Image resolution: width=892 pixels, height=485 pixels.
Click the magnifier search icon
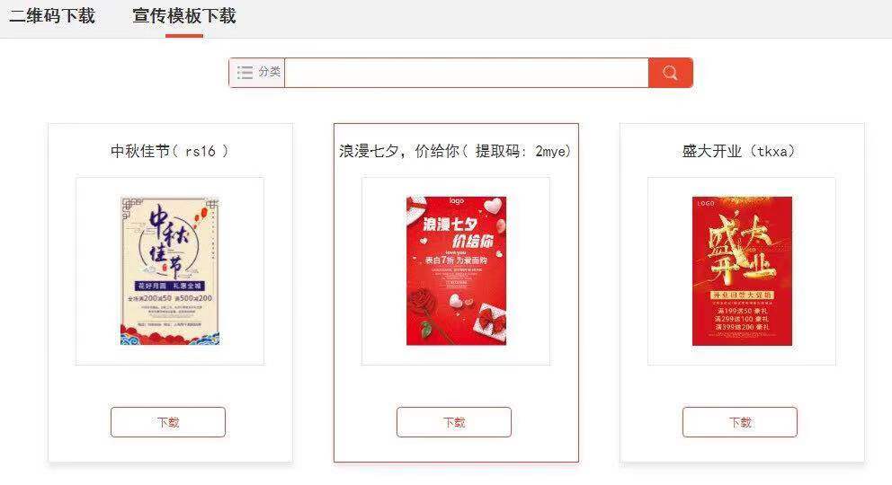point(670,73)
